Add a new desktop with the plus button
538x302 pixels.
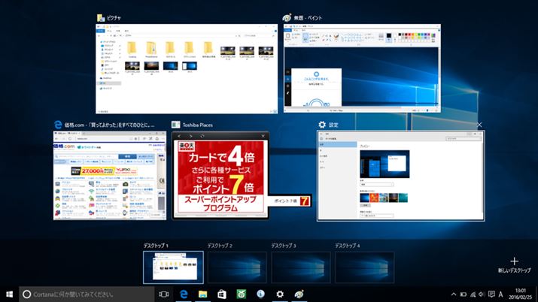tap(514, 261)
